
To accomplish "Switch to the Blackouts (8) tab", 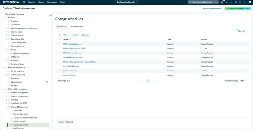I will (62, 27).
